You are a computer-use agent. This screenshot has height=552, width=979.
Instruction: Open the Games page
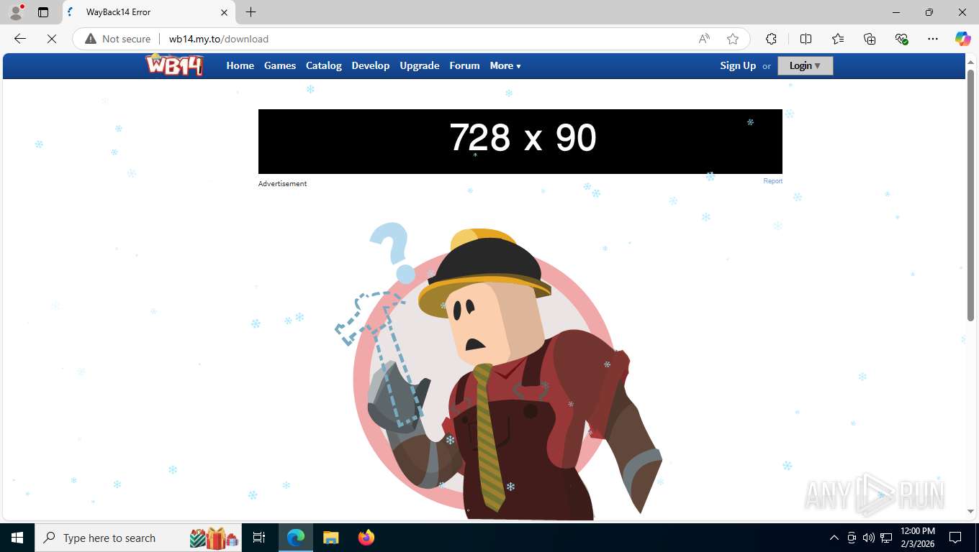point(280,65)
